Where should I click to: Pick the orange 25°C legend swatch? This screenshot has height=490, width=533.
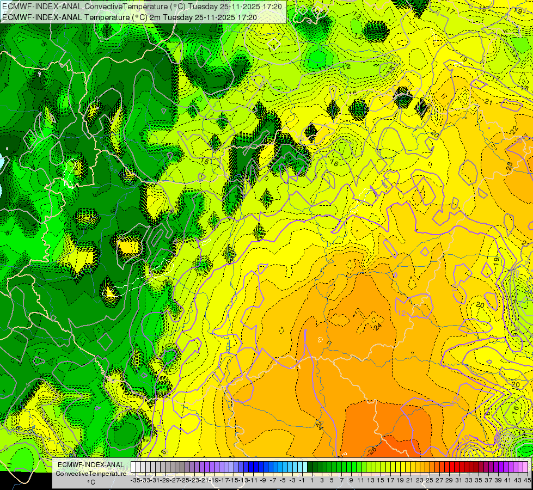[x=427, y=467]
